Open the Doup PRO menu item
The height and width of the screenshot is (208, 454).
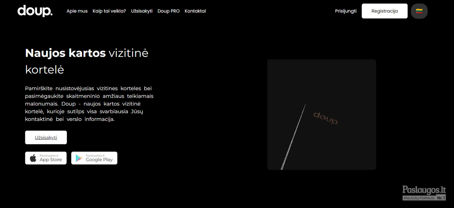point(168,11)
